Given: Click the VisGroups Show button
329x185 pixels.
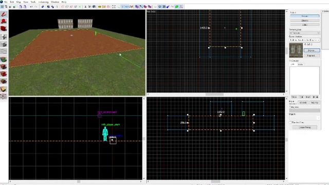Looking at the screenshot, I should 294,97.
